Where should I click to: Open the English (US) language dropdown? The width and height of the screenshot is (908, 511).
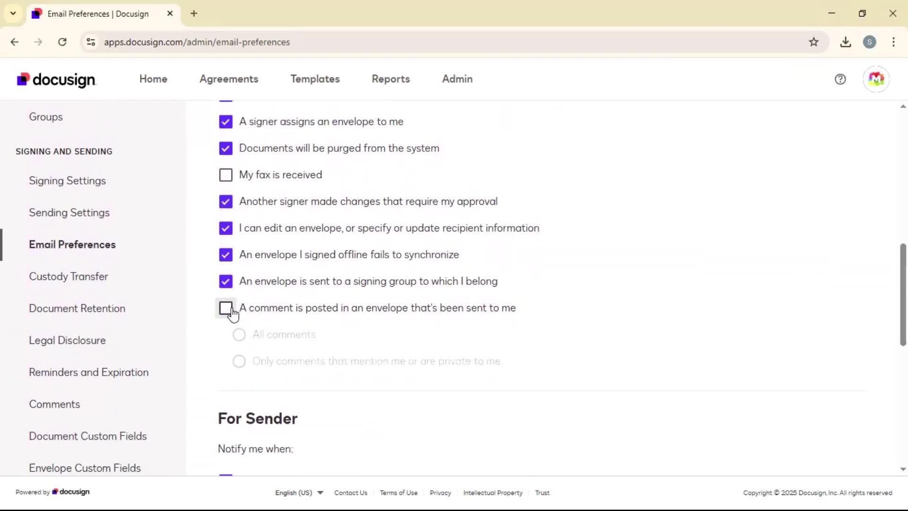(299, 493)
